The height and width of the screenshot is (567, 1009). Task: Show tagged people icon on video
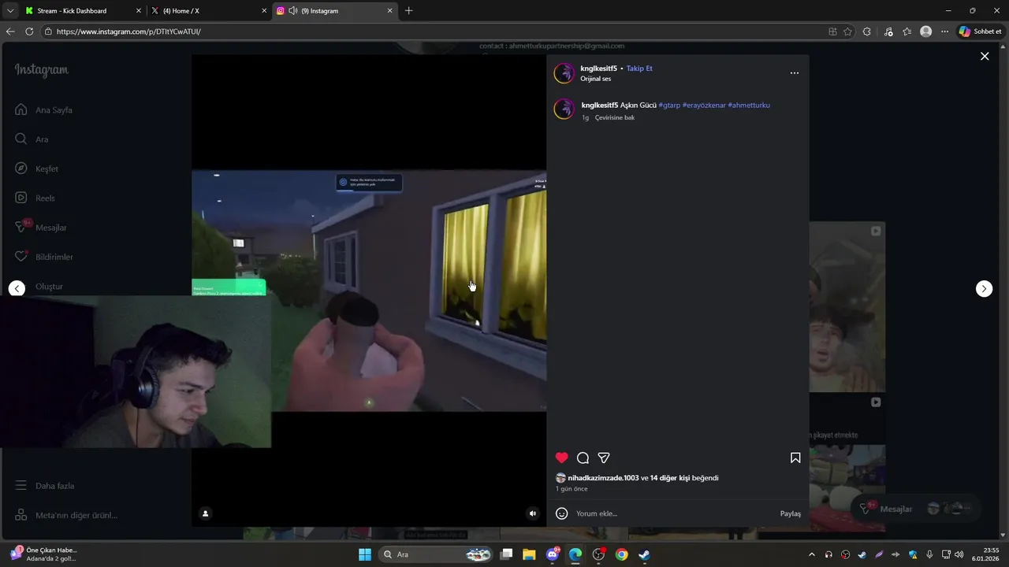205,513
